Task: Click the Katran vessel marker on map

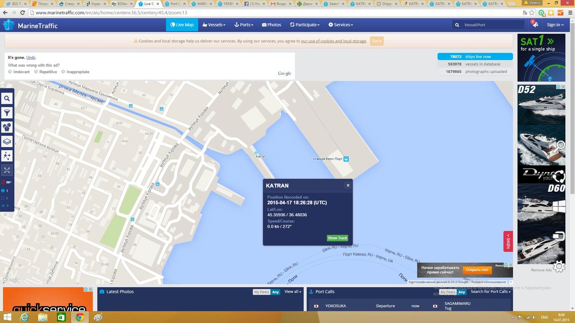Action: coord(256,153)
